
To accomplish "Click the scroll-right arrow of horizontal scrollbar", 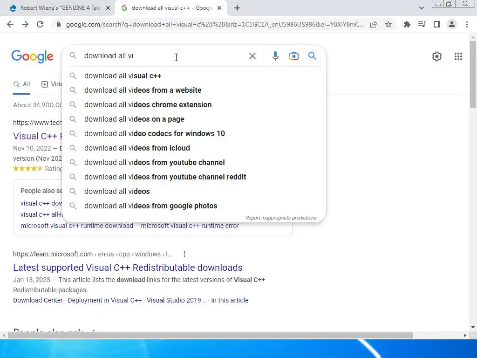I will (x=465, y=336).
